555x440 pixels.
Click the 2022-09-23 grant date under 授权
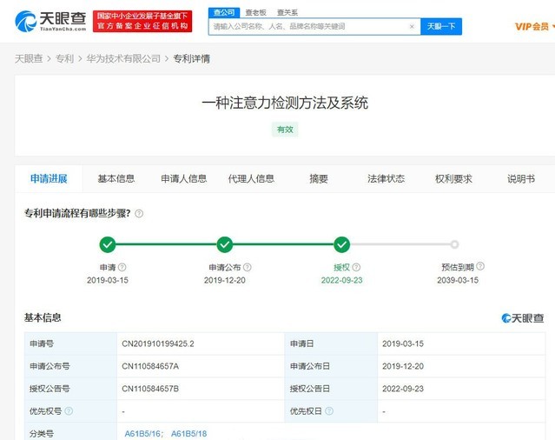(x=342, y=280)
